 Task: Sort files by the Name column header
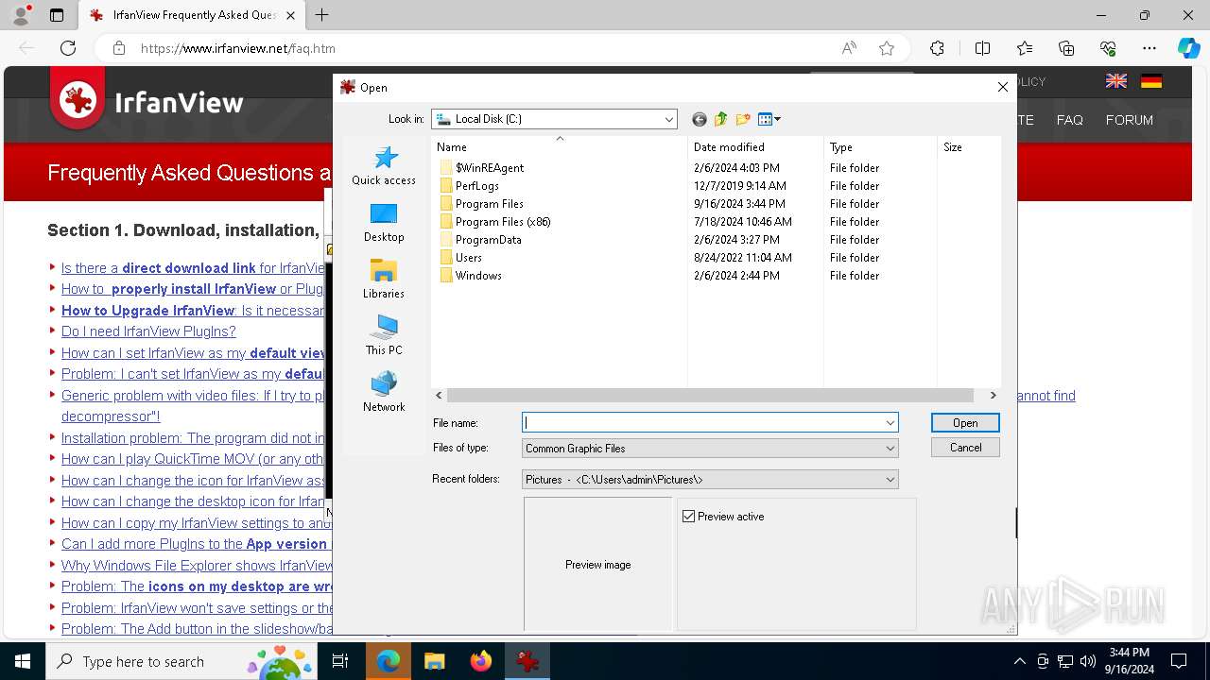559,147
